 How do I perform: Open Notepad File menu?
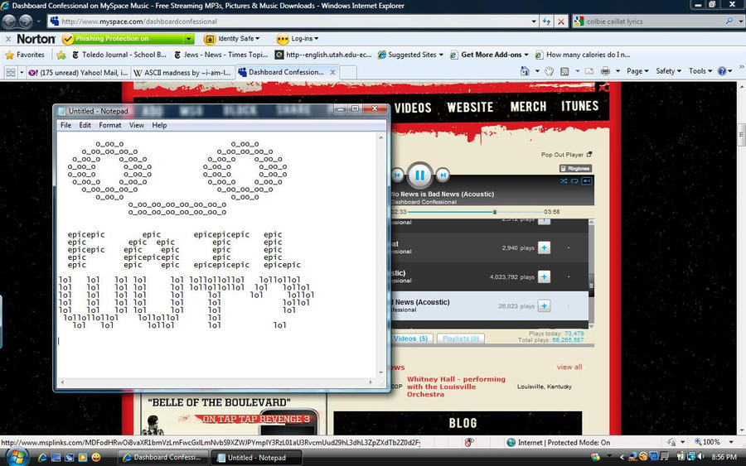click(x=65, y=126)
